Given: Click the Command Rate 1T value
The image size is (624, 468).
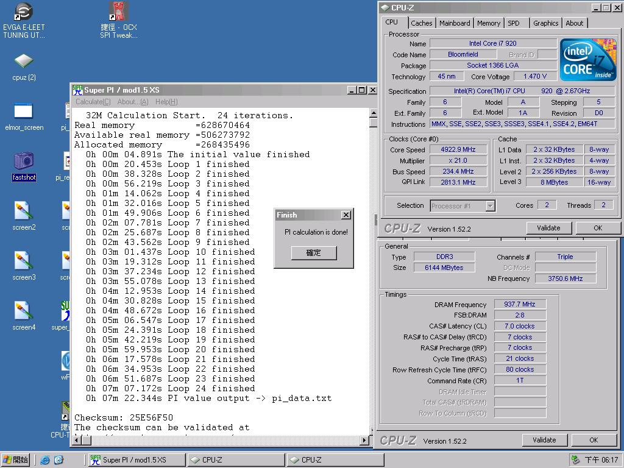Looking at the screenshot, I should coord(520,380).
